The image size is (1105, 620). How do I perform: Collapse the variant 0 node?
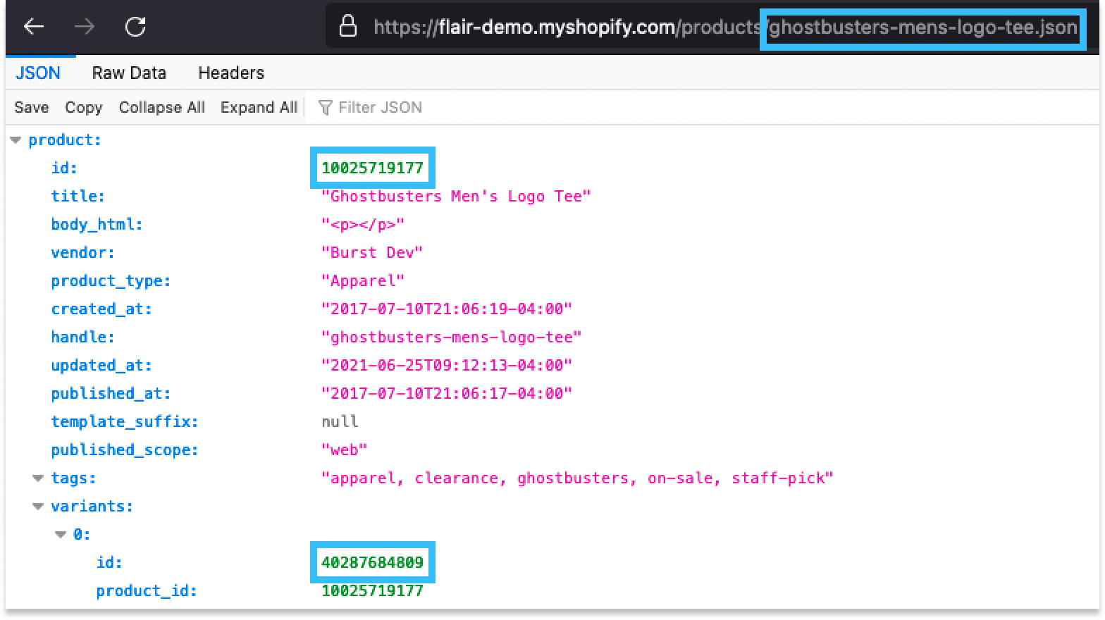(x=61, y=535)
